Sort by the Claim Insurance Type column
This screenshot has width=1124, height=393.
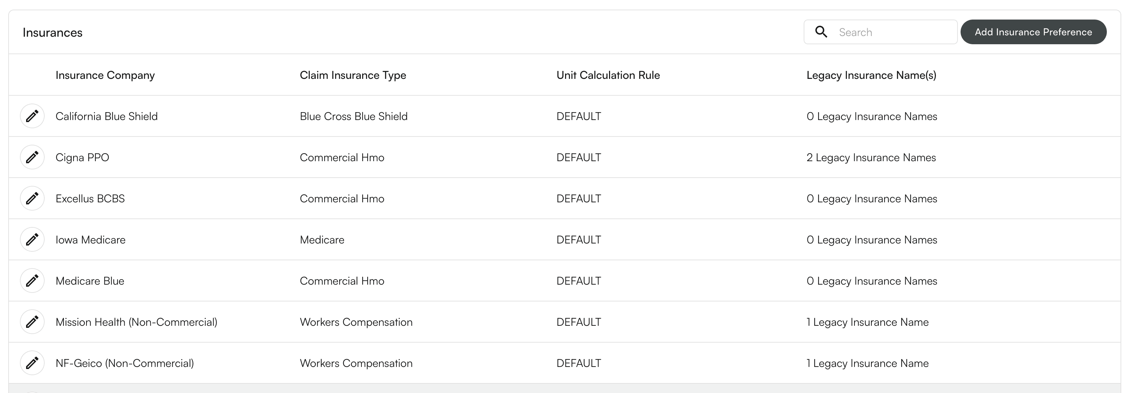[x=353, y=75]
